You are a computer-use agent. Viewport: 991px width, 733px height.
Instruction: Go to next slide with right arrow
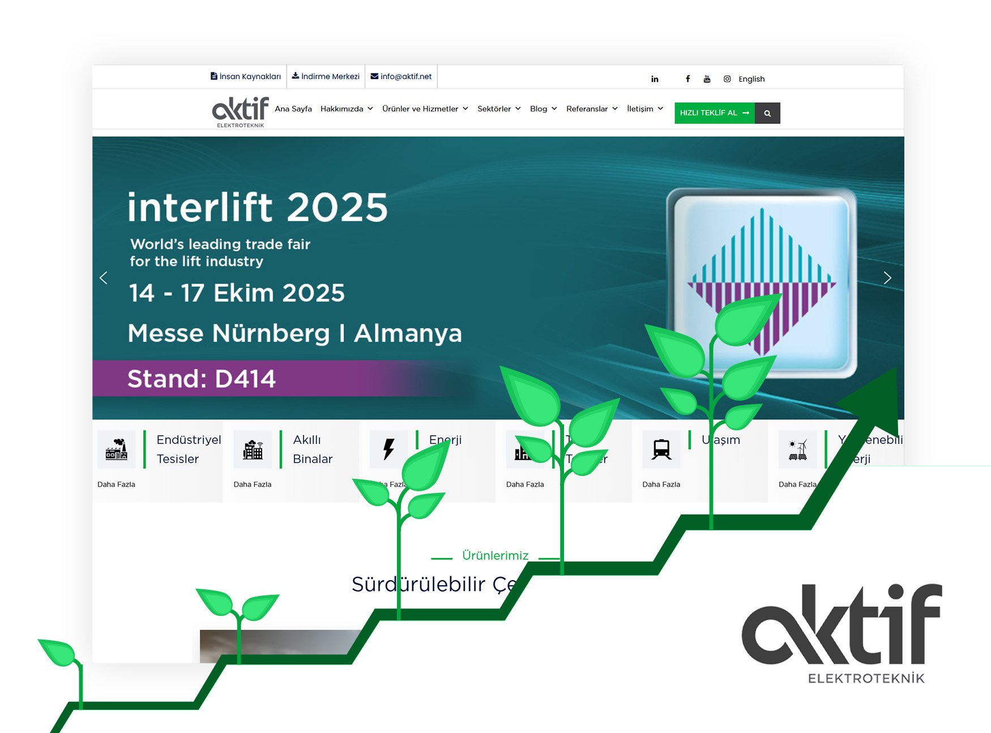887,278
